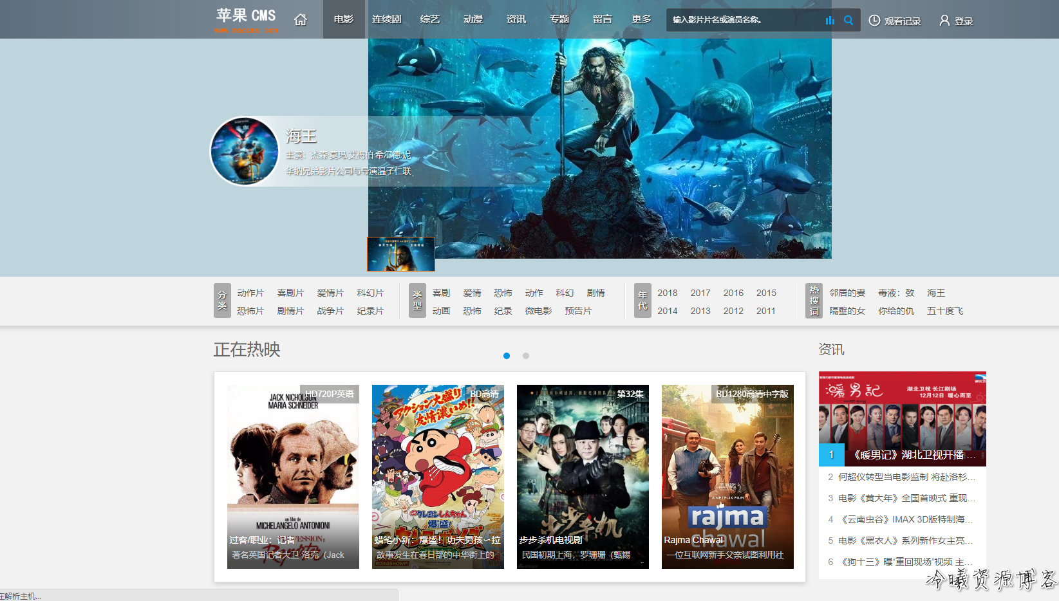Search hot word 毒液：致
The image size is (1059, 601).
(896, 293)
